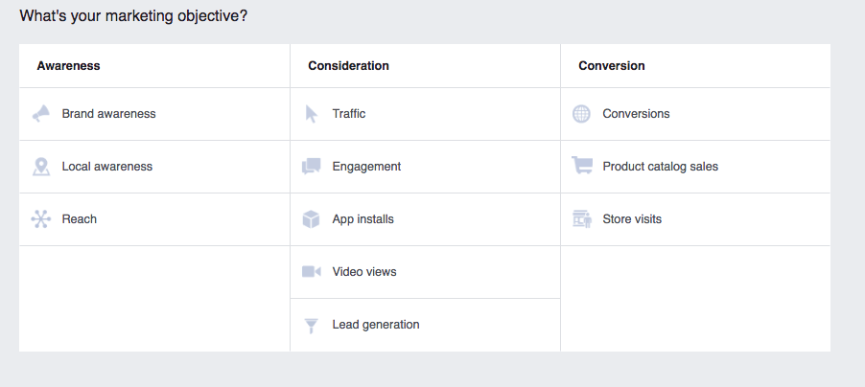Image resolution: width=865 pixels, height=387 pixels.
Task: Select the Lead generation funnel icon
Action: (311, 326)
